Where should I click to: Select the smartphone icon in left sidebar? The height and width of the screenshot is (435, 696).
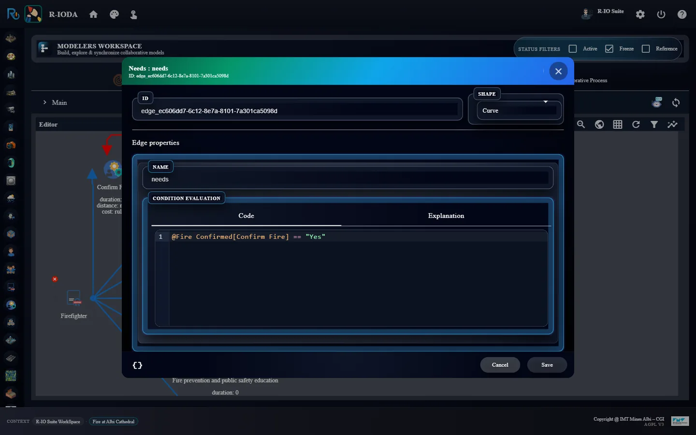(11, 128)
